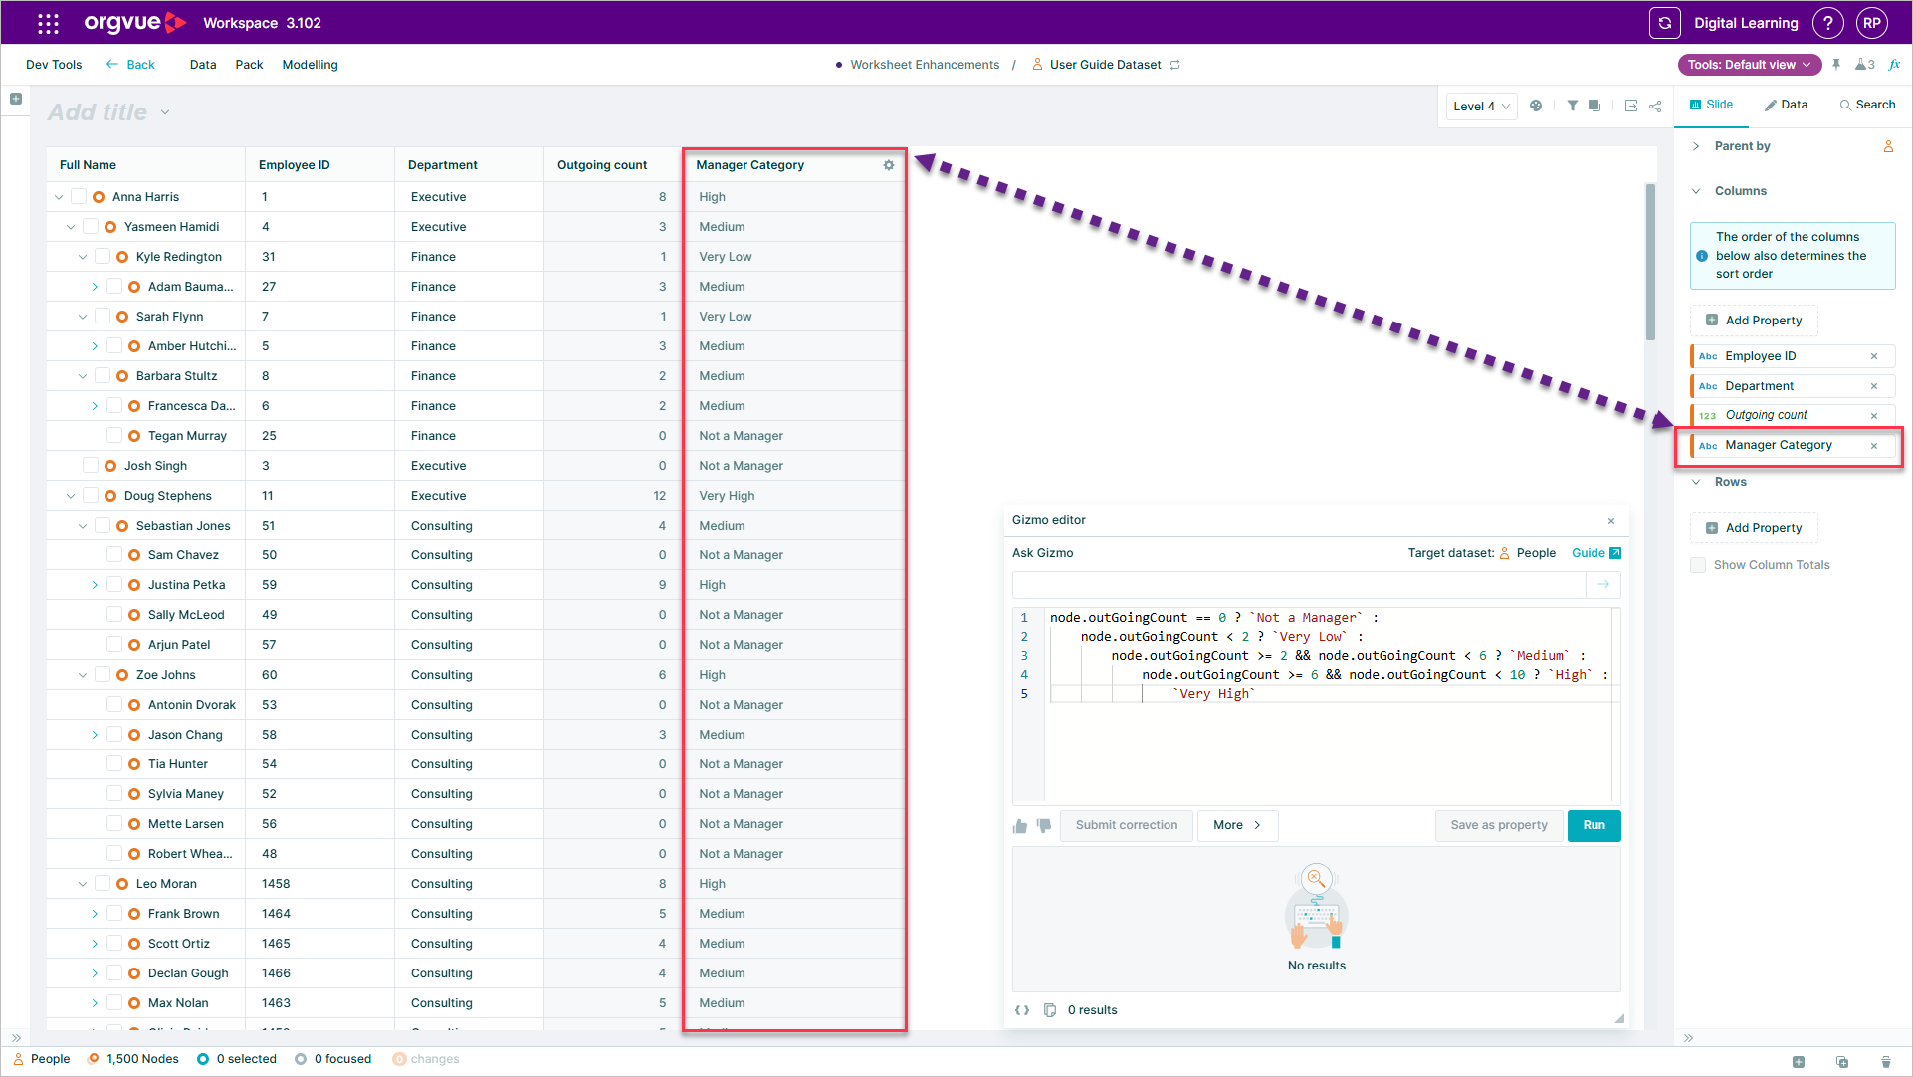
Task: Open the app launcher grid icon
Action: (48, 23)
